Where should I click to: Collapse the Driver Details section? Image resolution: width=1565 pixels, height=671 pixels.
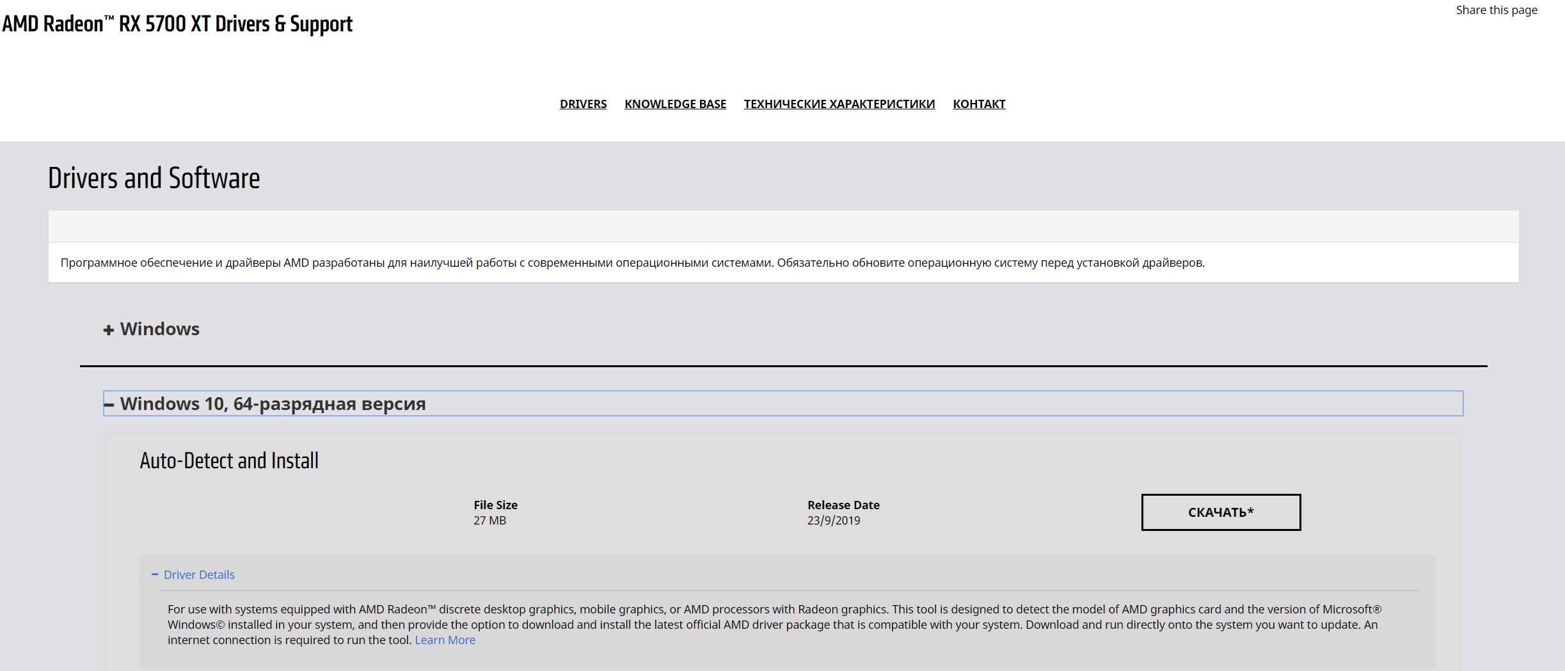193,574
